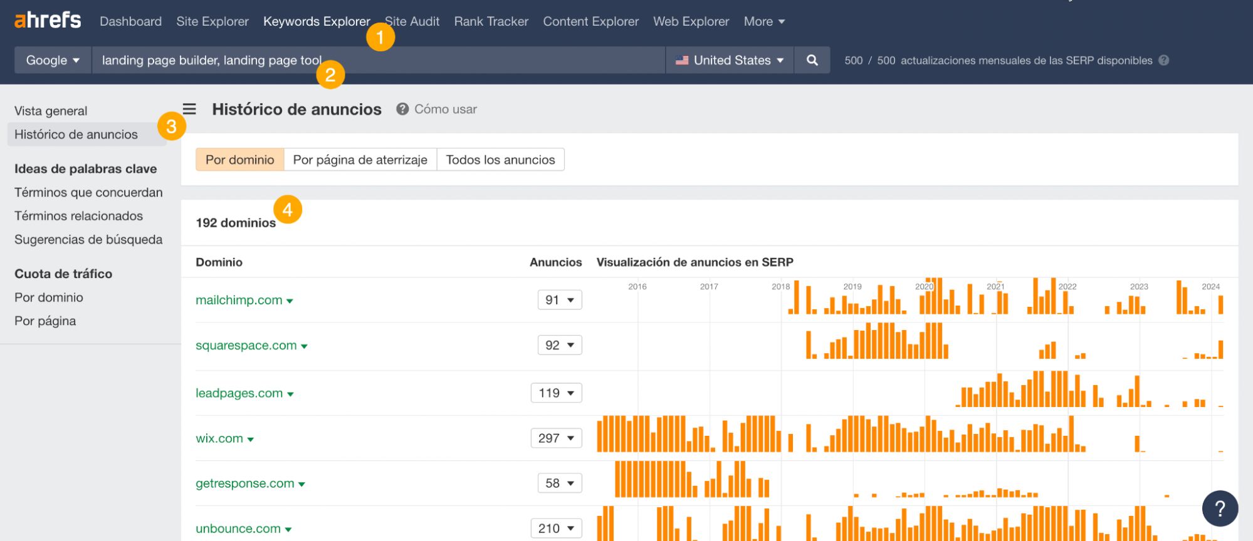Click the Cómo usar link

pyautogui.click(x=446, y=109)
